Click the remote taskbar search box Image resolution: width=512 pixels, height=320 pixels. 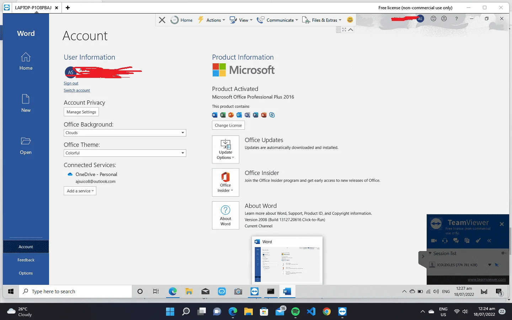(x=75, y=291)
